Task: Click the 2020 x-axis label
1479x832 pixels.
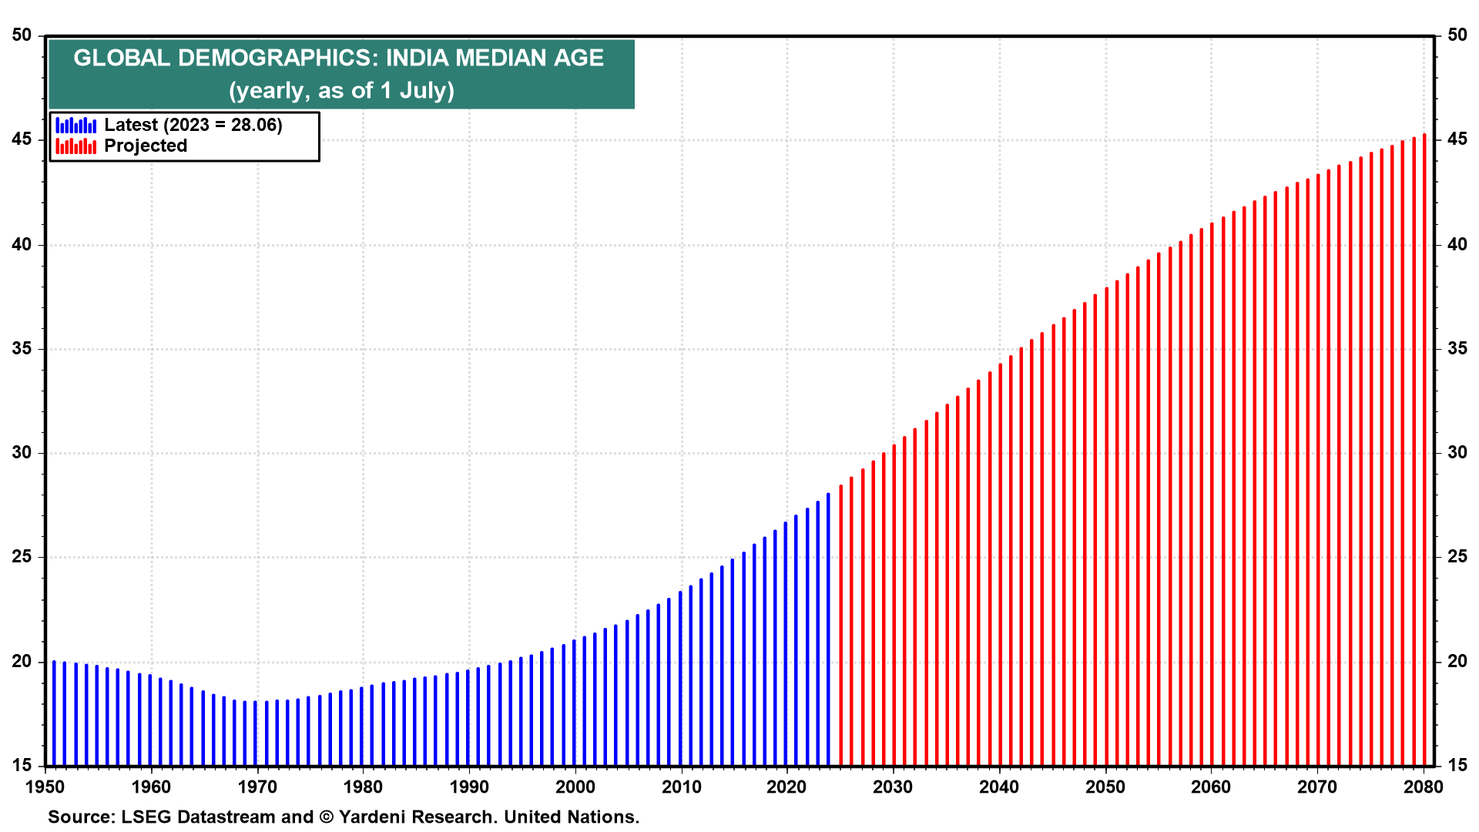Action: [x=786, y=787]
